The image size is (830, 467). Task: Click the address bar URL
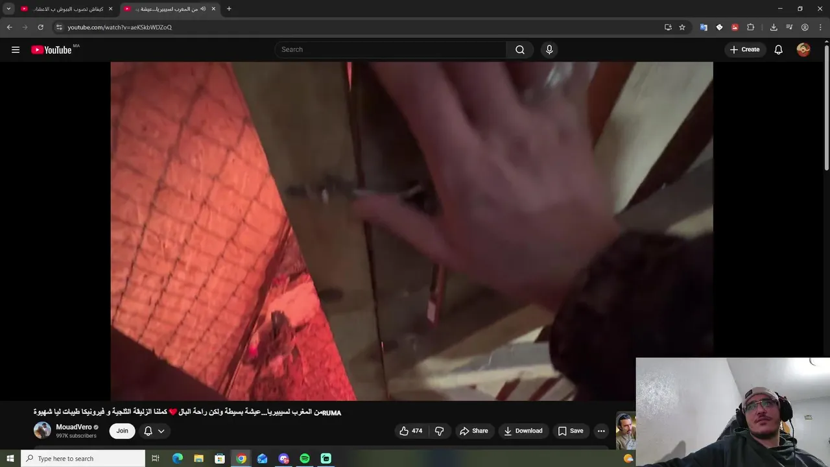(x=120, y=27)
